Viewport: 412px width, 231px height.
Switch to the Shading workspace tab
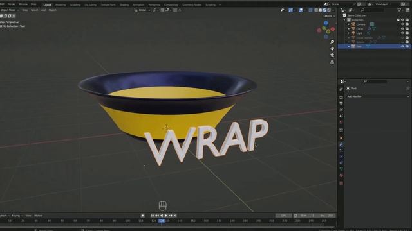(x=124, y=4)
